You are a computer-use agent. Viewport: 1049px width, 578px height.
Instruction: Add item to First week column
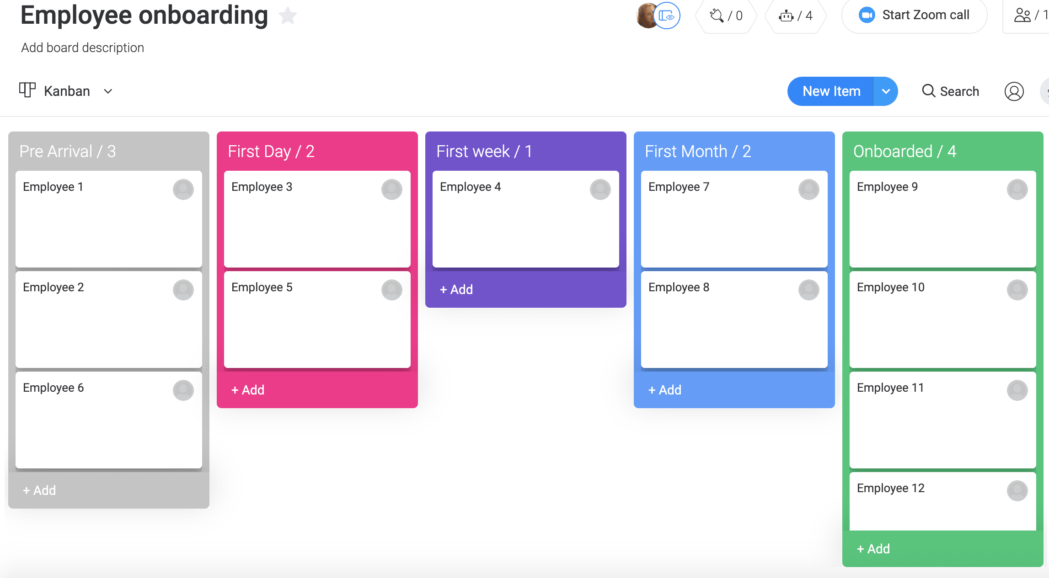click(x=456, y=289)
